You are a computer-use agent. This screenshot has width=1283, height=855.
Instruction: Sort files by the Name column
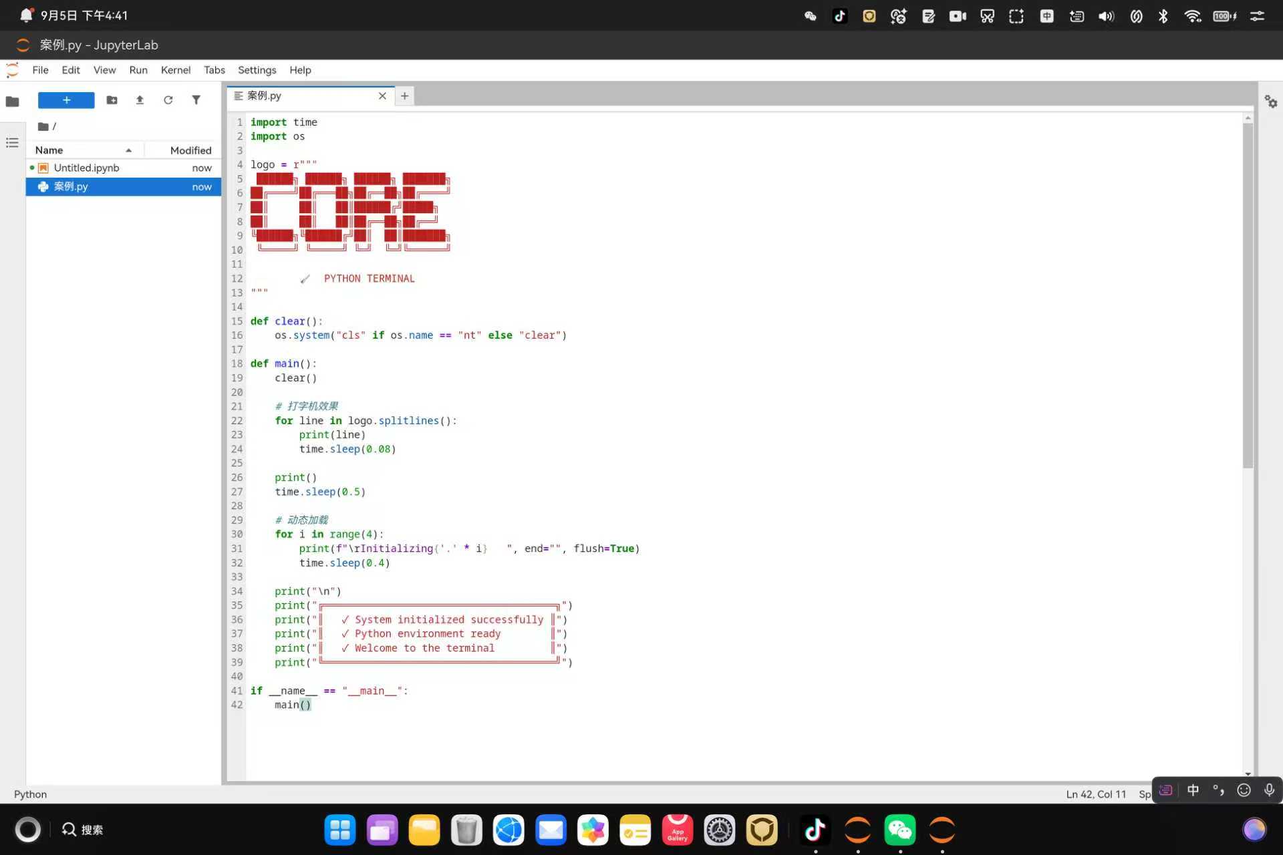[84, 150]
